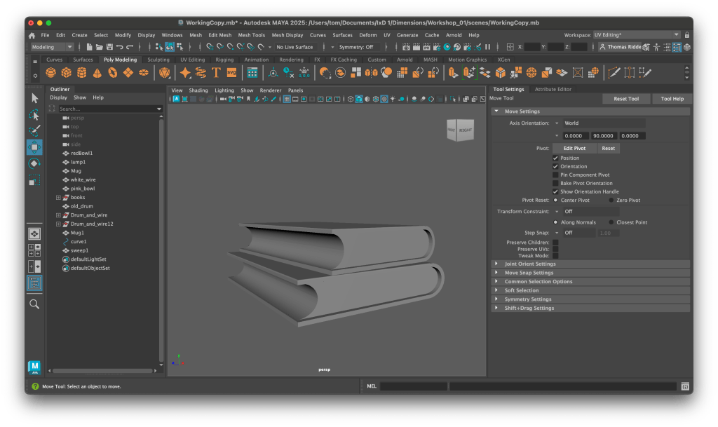Click the Reset Tool button
The image size is (718, 427).
pos(626,99)
